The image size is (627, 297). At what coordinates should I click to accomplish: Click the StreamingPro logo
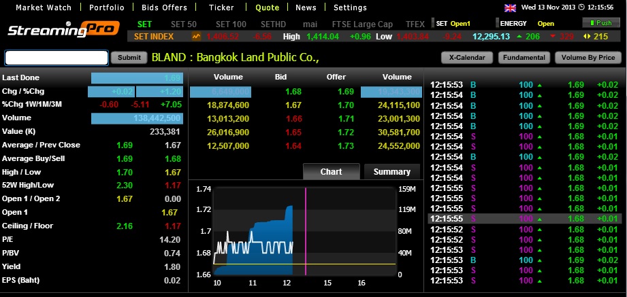pos(63,29)
